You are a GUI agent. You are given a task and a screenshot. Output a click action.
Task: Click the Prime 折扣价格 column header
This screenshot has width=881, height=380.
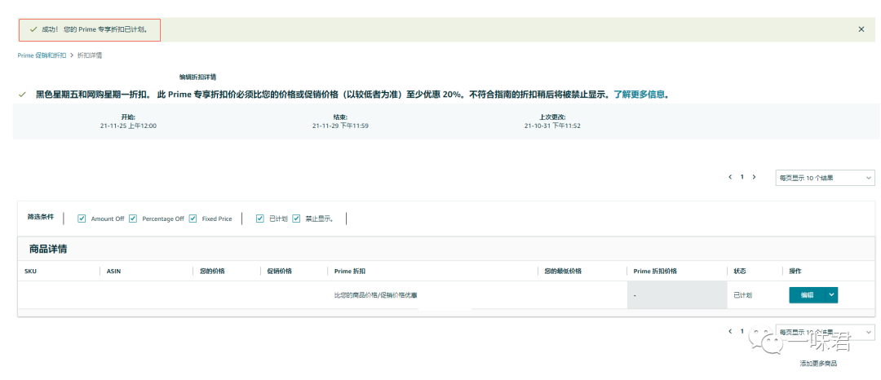point(655,271)
